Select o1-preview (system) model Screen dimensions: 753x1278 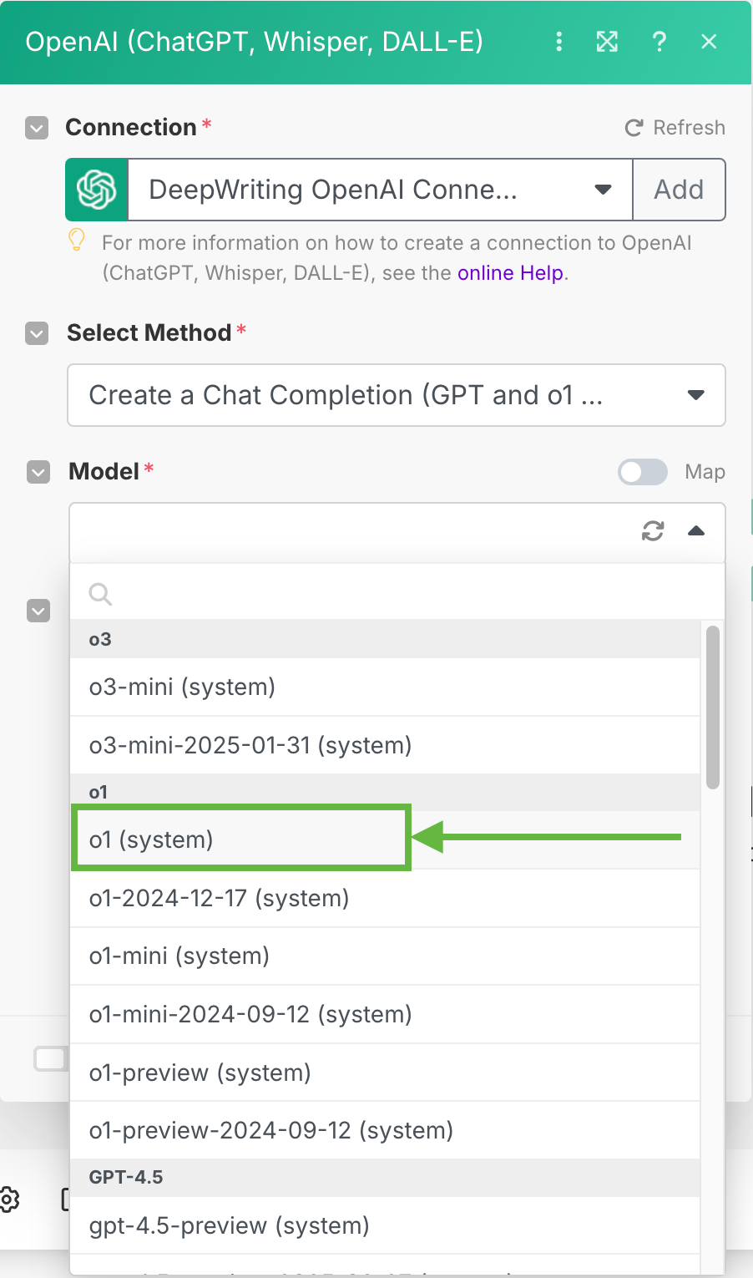385,1073
